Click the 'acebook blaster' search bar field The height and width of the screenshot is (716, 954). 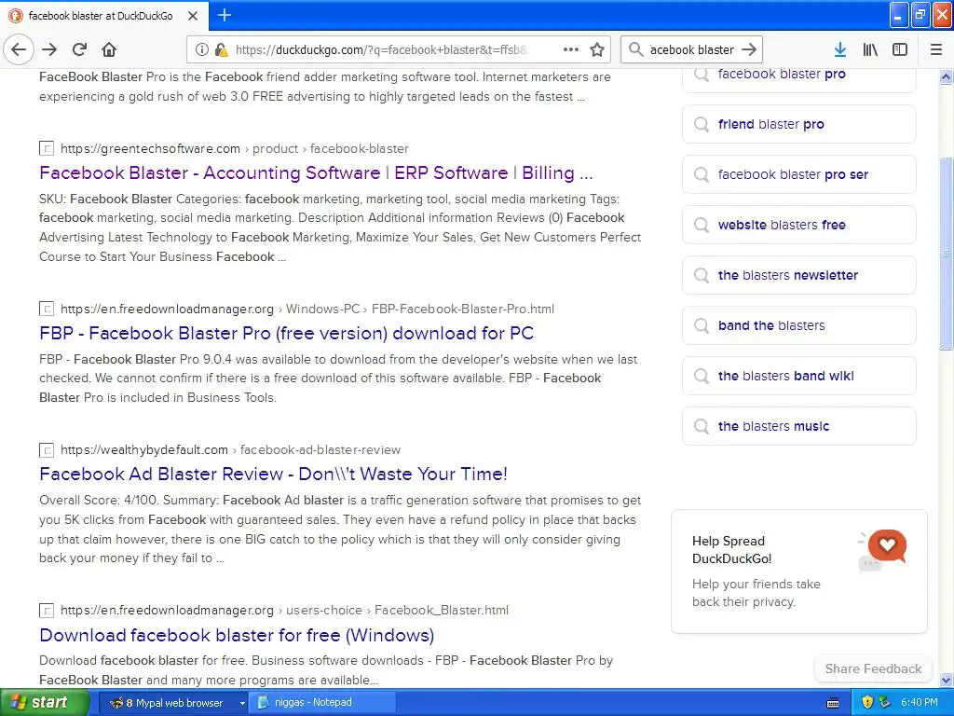pyautogui.click(x=692, y=50)
